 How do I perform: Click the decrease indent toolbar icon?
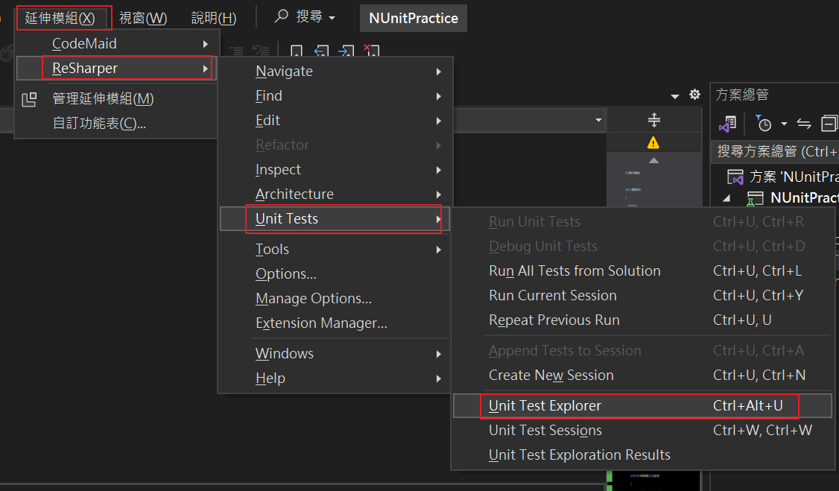point(236,51)
